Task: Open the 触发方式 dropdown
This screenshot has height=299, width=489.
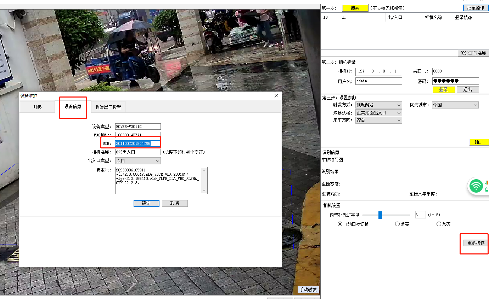Action: [378, 105]
